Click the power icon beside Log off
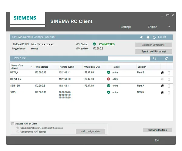The width and height of the screenshot is (182, 151). [154, 37]
